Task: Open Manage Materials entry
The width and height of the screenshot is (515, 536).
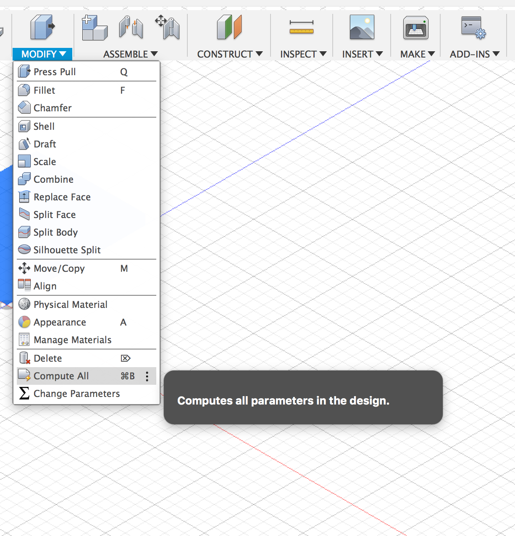Action: [x=87, y=340]
